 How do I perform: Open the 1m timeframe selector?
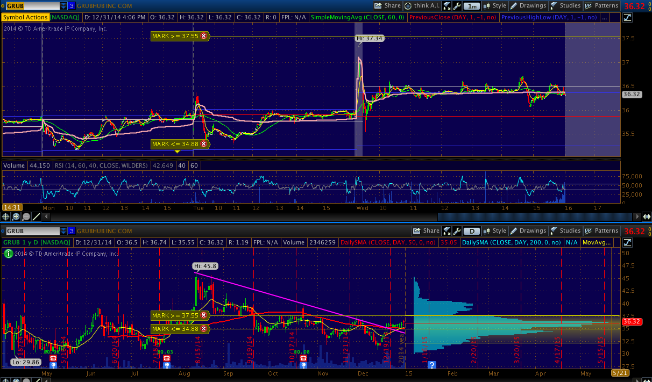pos(472,6)
